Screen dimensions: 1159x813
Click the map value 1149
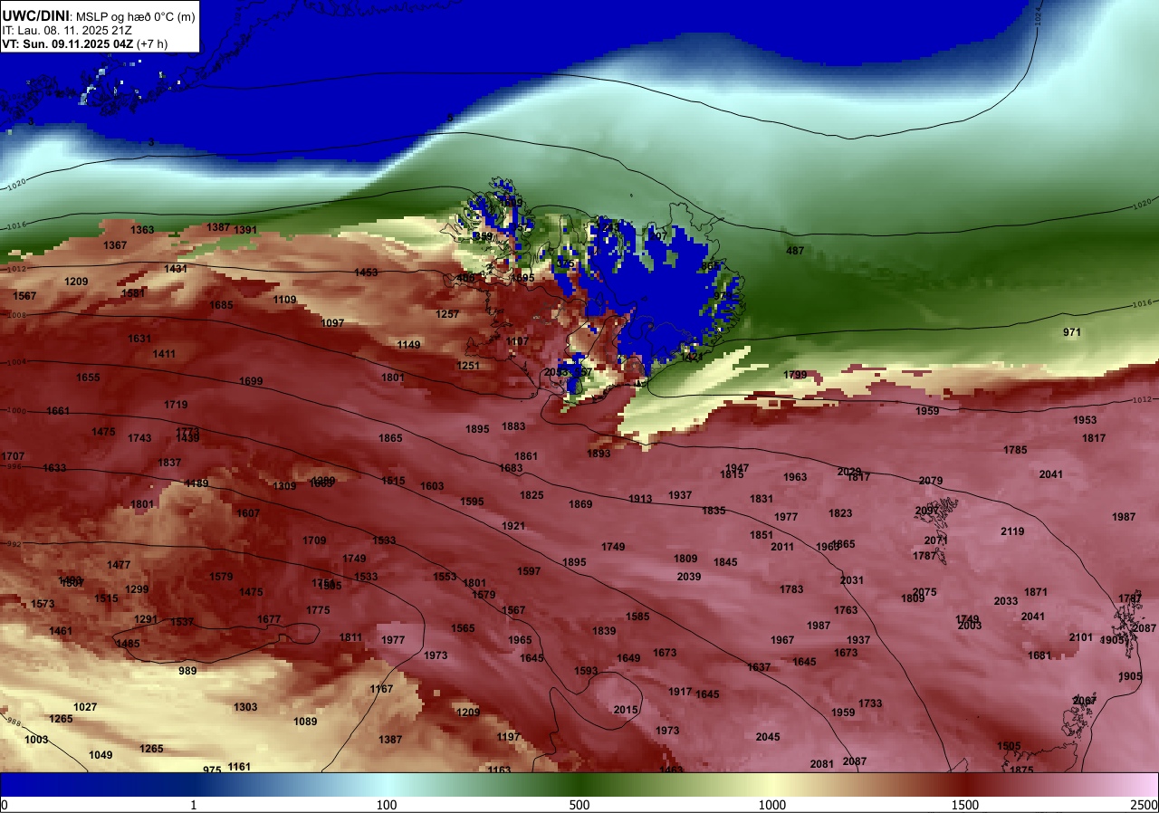408,345
